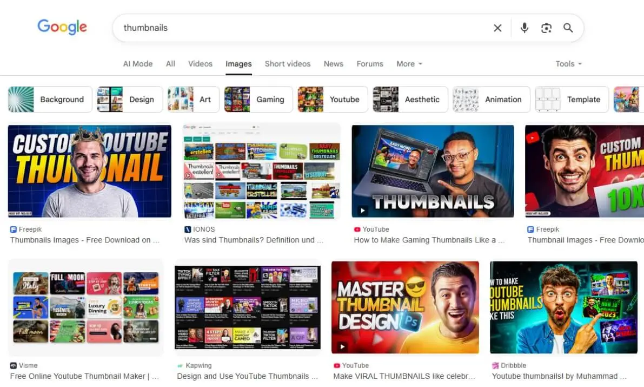644x387 pixels.
Task: Clear the search query with the X icon
Action: click(497, 28)
